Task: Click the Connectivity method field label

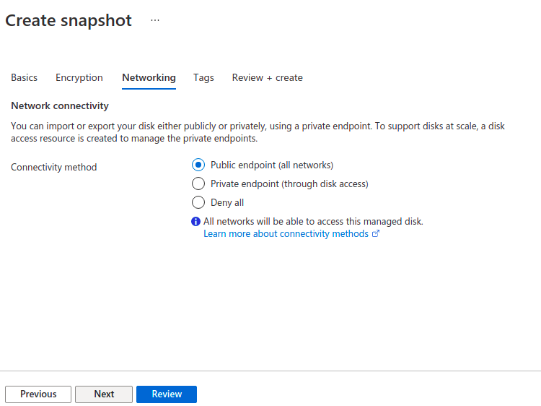Action: pyautogui.click(x=54, y=167)
